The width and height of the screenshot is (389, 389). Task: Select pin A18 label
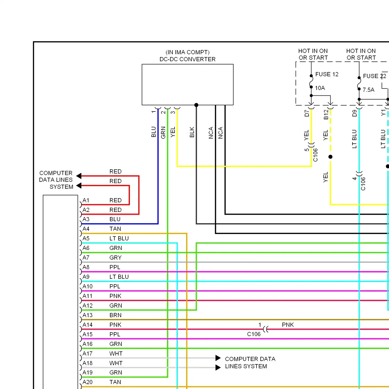point(87,363)
